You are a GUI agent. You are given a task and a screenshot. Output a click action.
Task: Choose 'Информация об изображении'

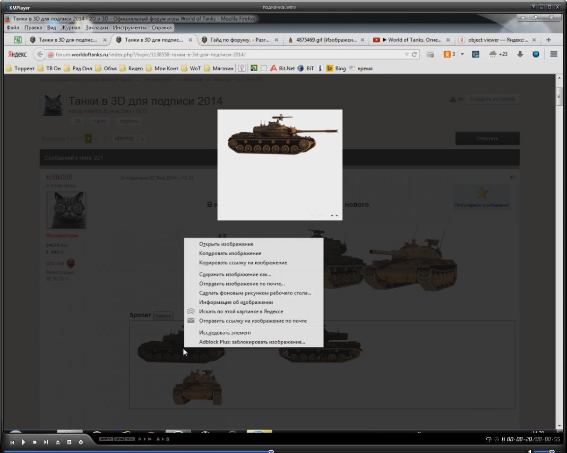pyautogui.click(x=254, y=302)
